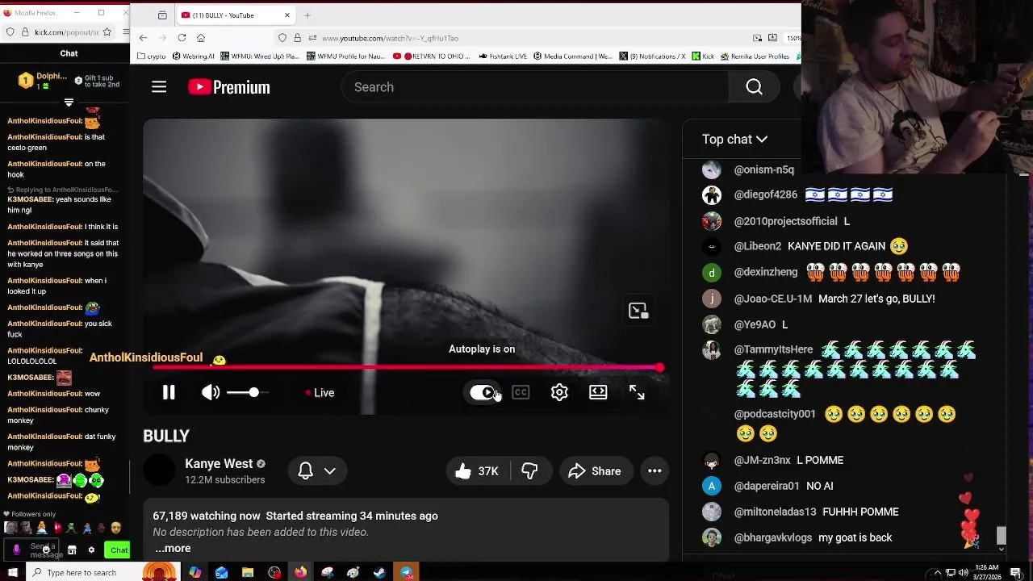Click the red video progress bar

tap(407, 367)
